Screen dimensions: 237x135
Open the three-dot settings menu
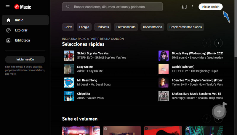(193, 7)
